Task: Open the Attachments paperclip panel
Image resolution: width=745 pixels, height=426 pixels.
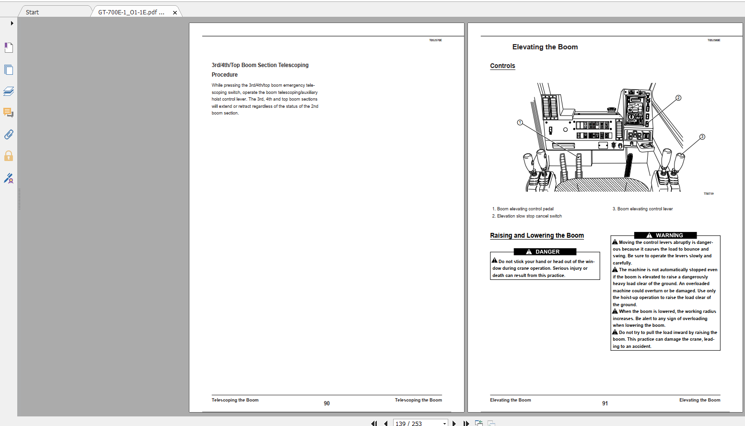Action: coord(9,135)
